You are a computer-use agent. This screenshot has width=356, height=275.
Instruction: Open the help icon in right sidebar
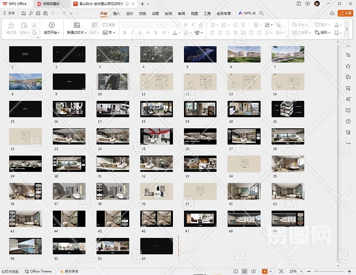coord(349,121)
